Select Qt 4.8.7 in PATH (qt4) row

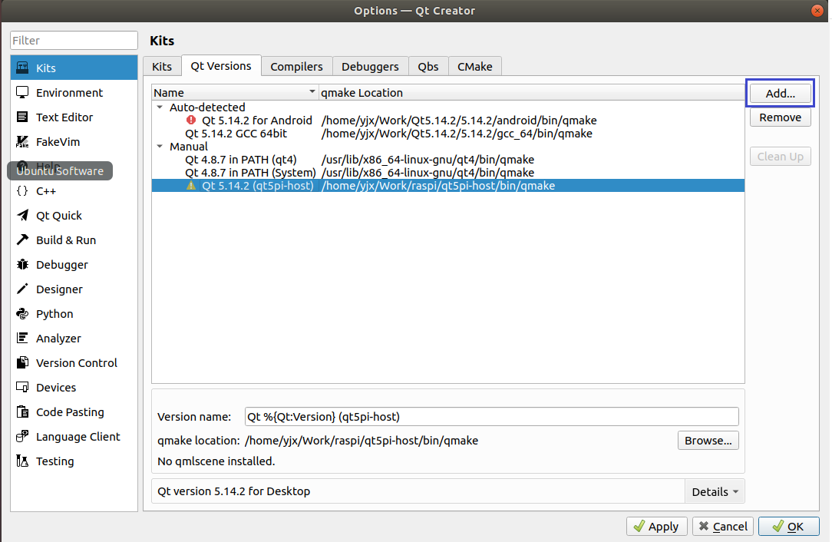(x=447, y=159)
